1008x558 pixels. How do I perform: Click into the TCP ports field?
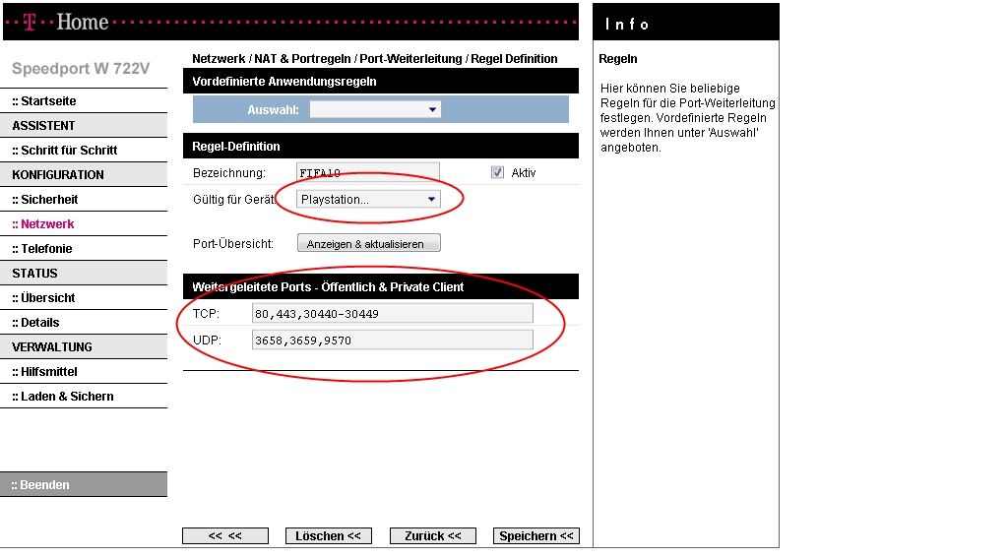(392, 314)
